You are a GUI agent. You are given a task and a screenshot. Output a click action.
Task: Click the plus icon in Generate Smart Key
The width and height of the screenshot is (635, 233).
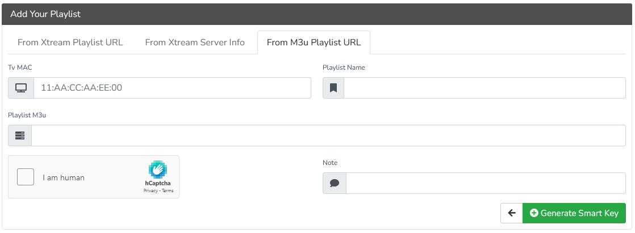533,213
